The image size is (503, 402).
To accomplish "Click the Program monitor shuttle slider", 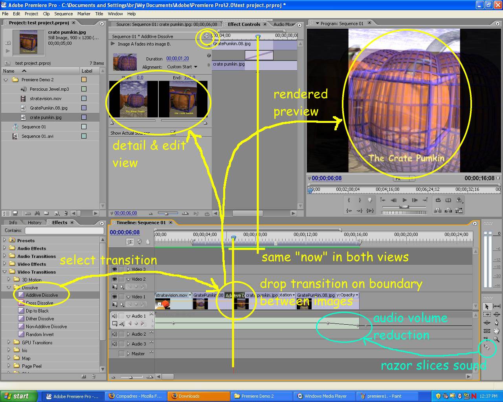I will (x=404, y=206).
